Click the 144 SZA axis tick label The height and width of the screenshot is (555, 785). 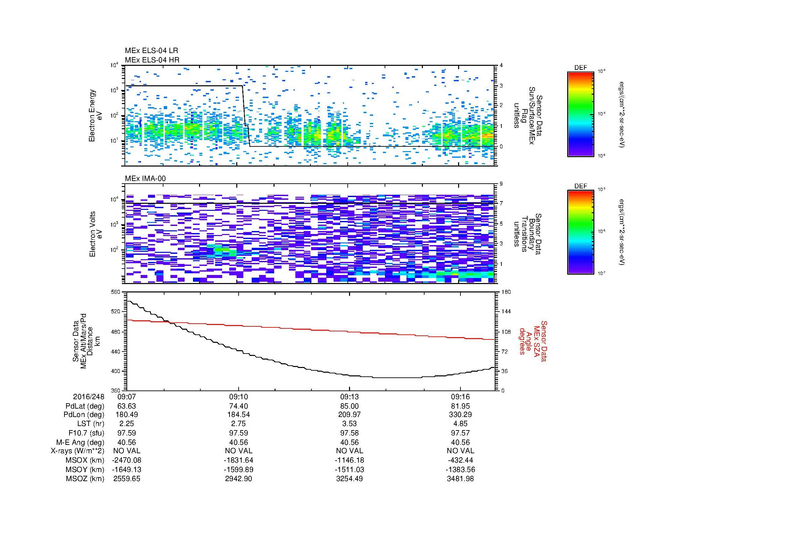tap(506, 312)
